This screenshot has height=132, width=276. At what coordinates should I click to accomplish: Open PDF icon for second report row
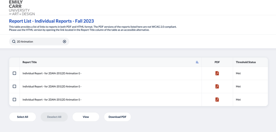(217, 86)
